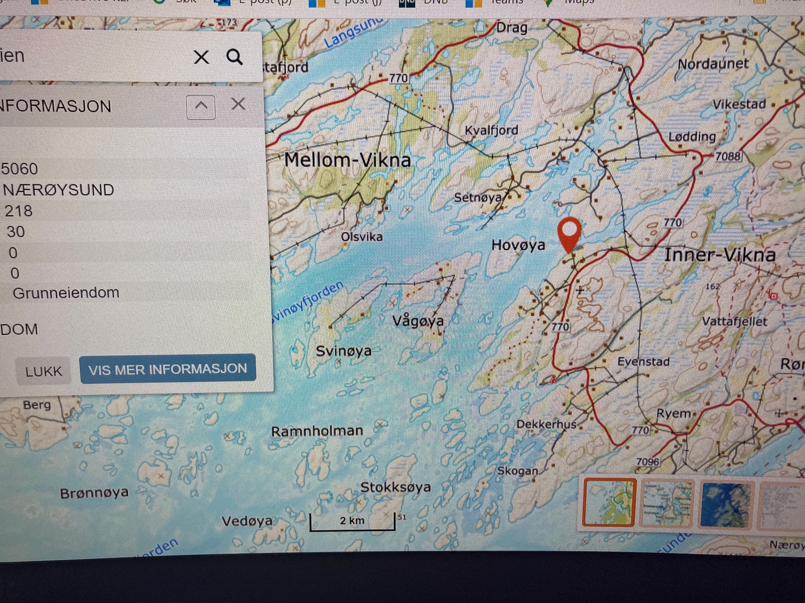Click the Vågøya island label
This screenshot has height=603, width=805.
pos(418,321)
